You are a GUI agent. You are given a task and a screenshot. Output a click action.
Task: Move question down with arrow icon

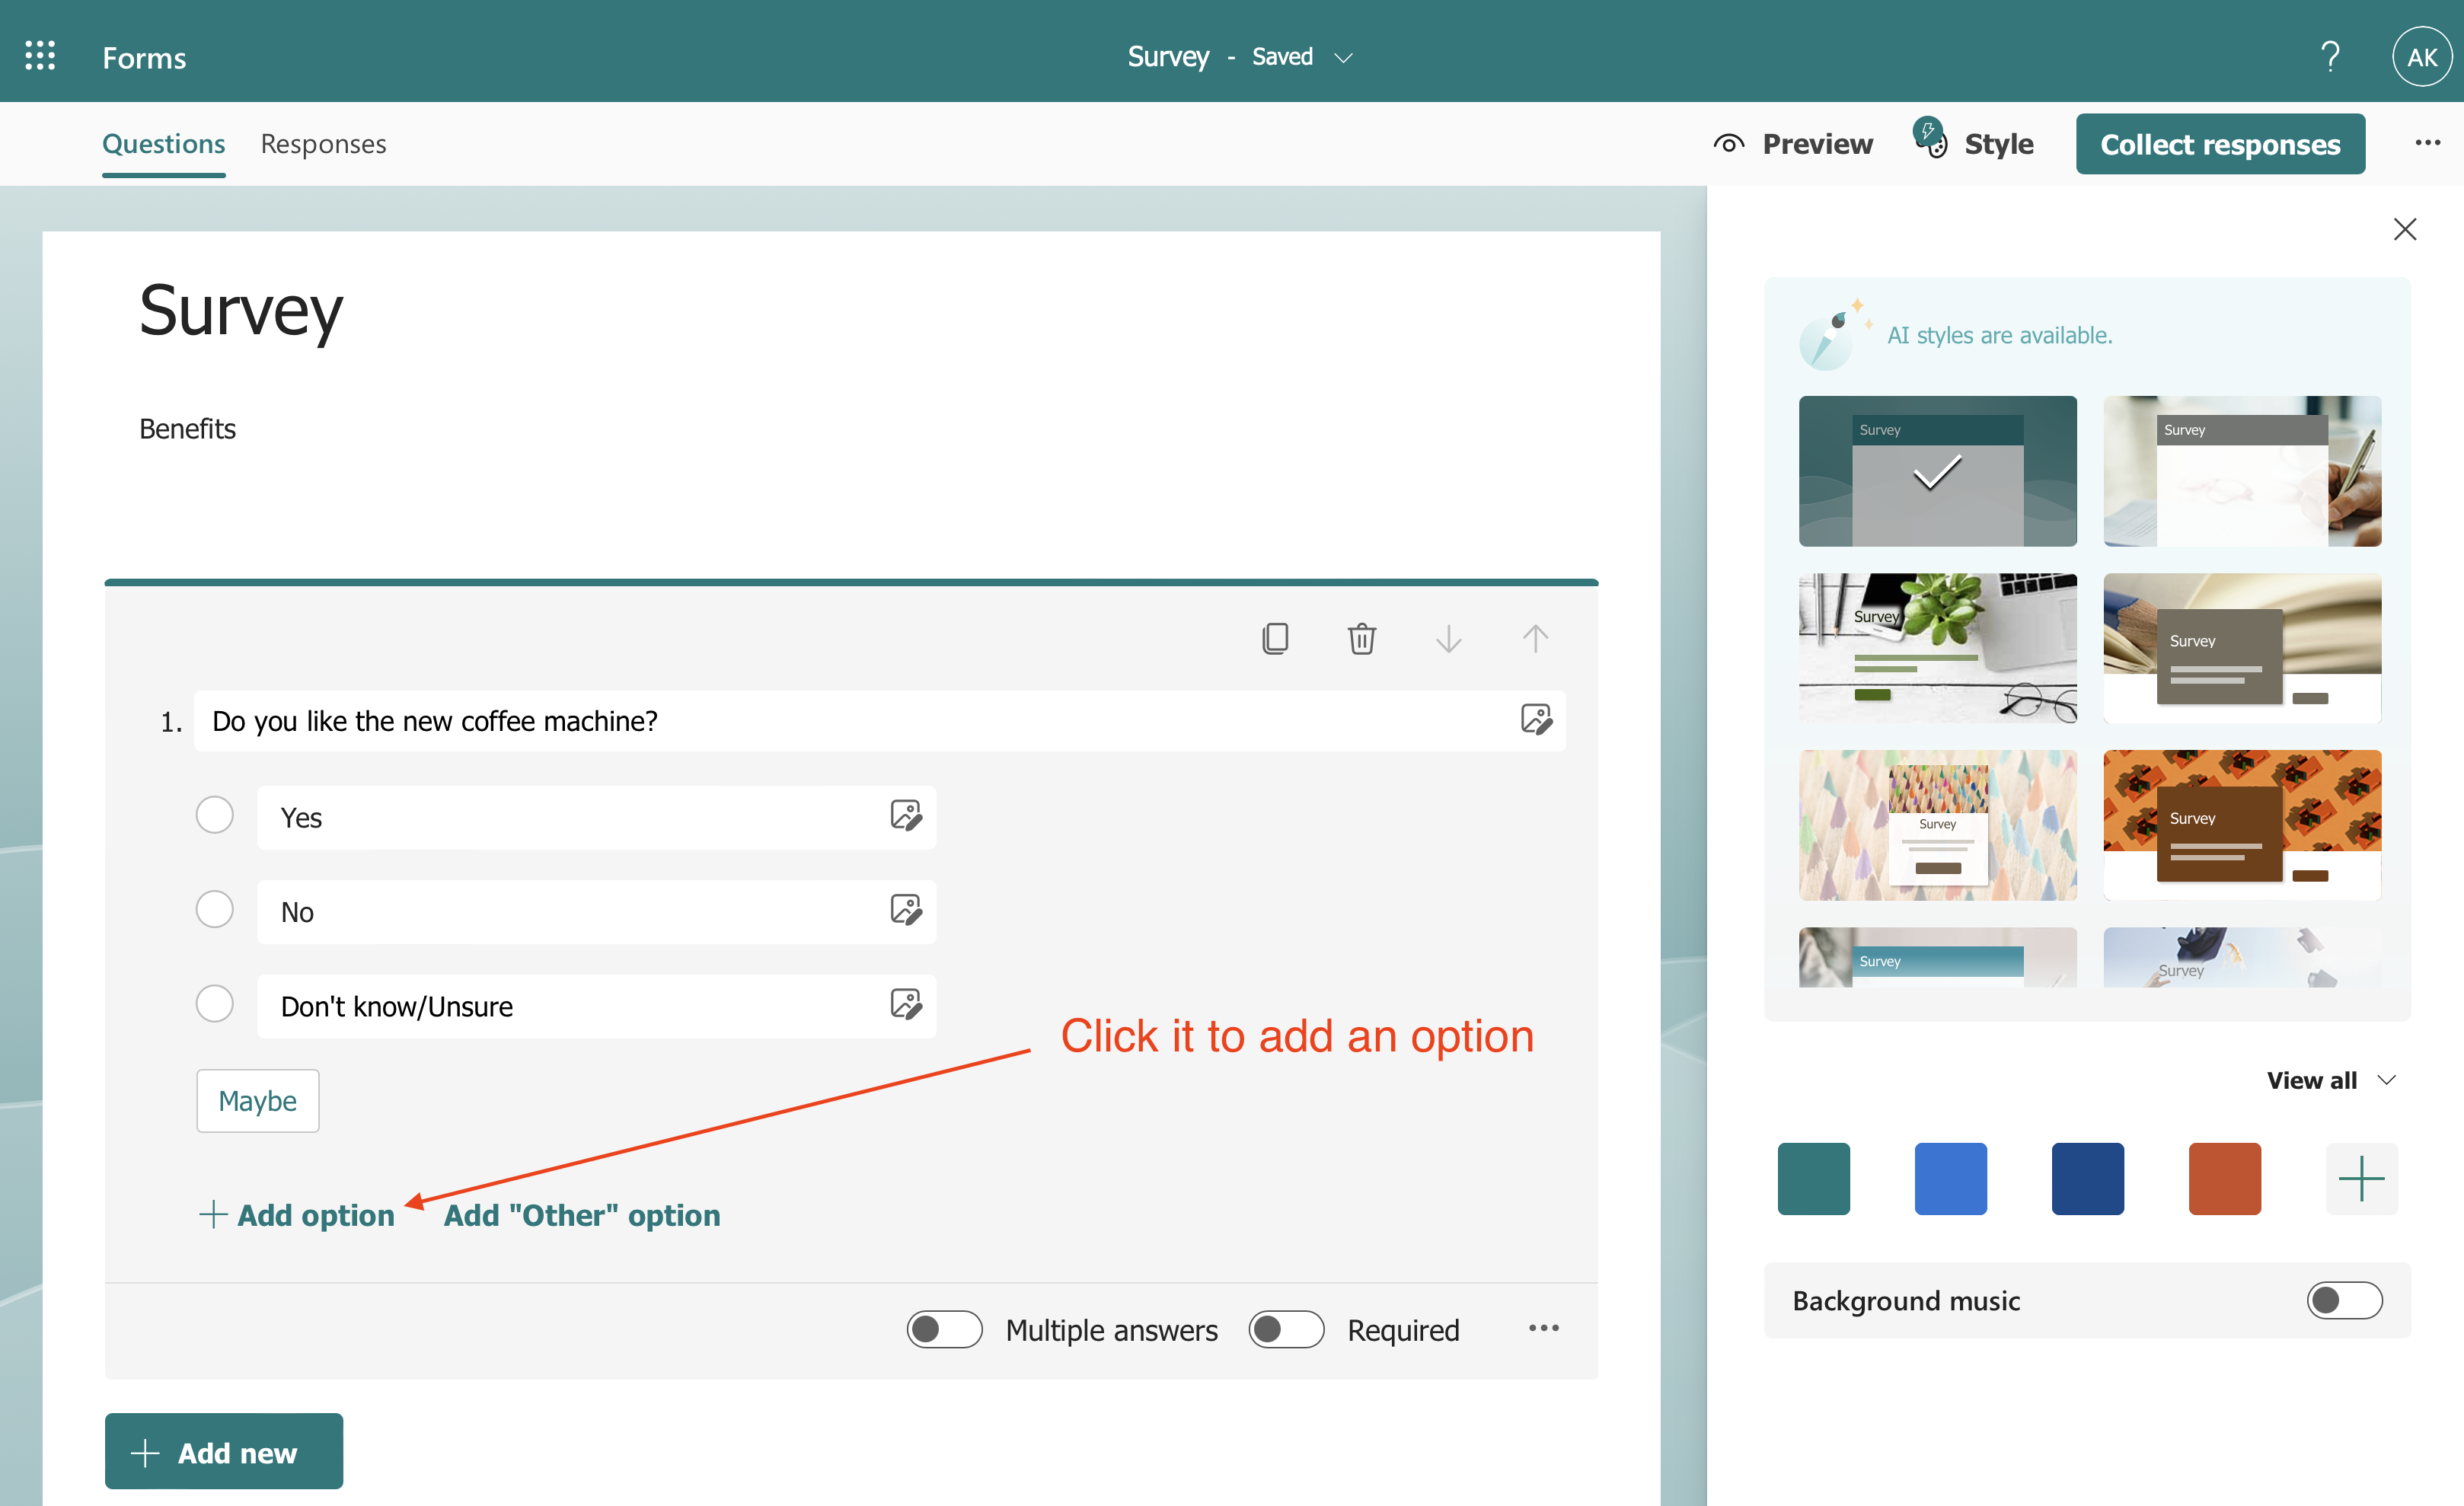(1448, 638)
